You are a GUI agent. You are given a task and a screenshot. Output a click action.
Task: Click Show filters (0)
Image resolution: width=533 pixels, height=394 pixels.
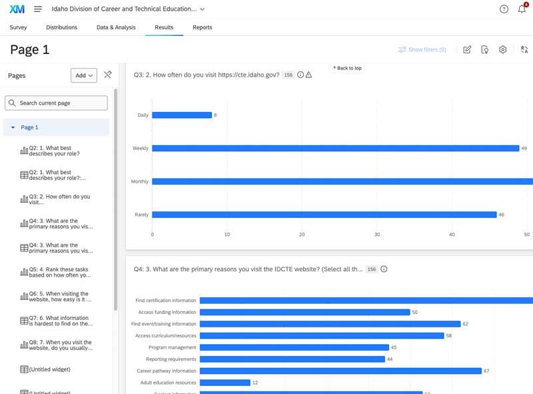click(x=422, y=50)
